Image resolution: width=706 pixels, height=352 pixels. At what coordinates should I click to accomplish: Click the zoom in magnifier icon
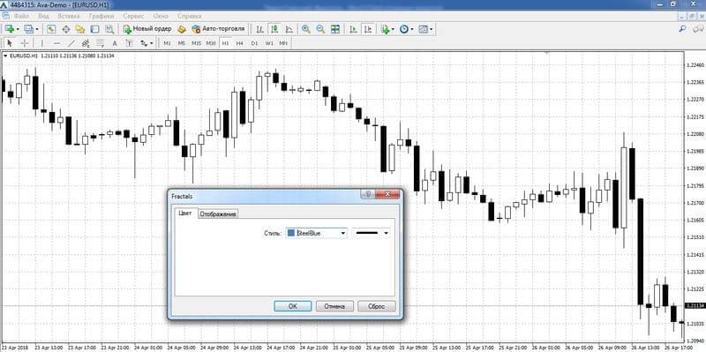pos(305,29)
